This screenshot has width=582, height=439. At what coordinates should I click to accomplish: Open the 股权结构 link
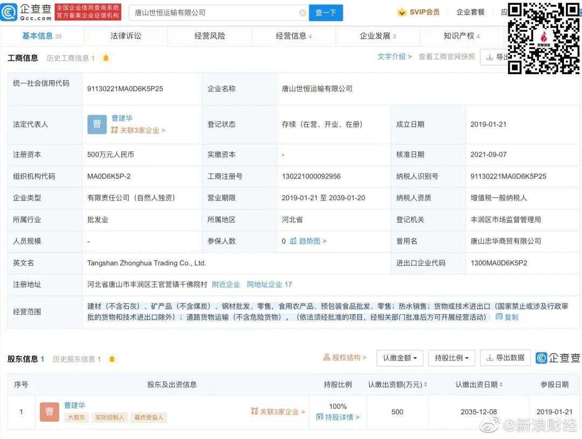345,358
